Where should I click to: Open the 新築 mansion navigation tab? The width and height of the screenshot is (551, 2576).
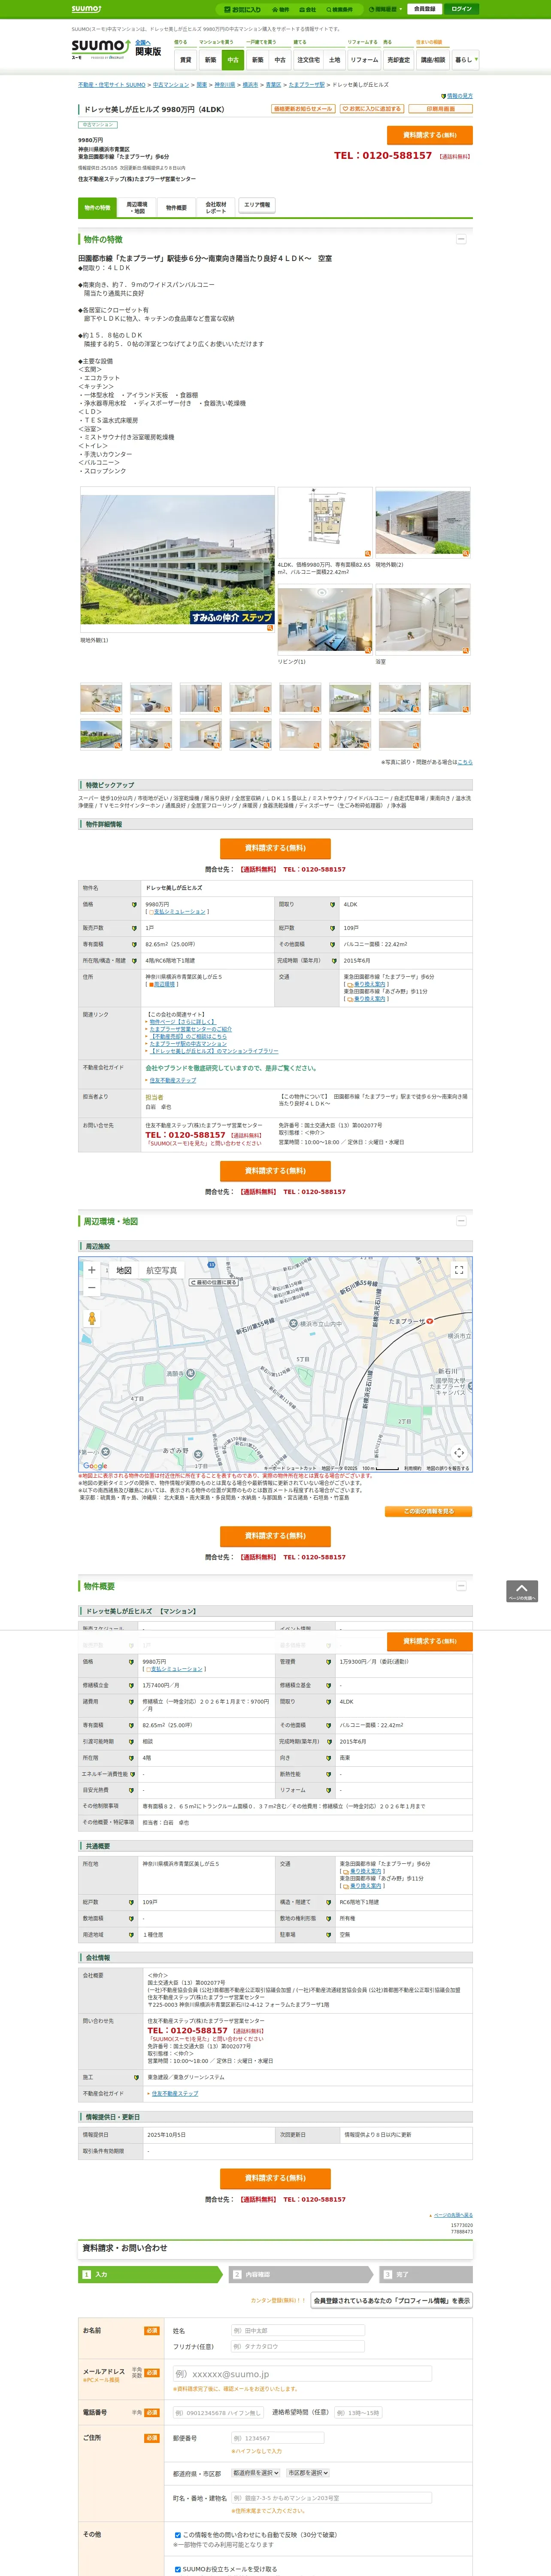point(210,60)
